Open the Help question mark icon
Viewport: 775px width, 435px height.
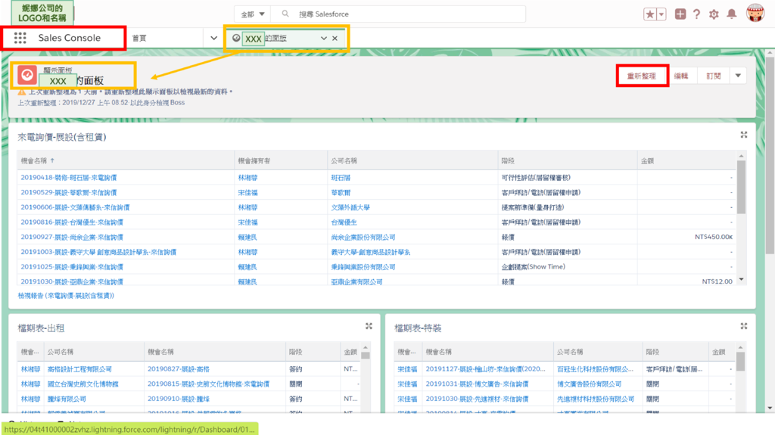pyautogui.click(x=696, y=14)
